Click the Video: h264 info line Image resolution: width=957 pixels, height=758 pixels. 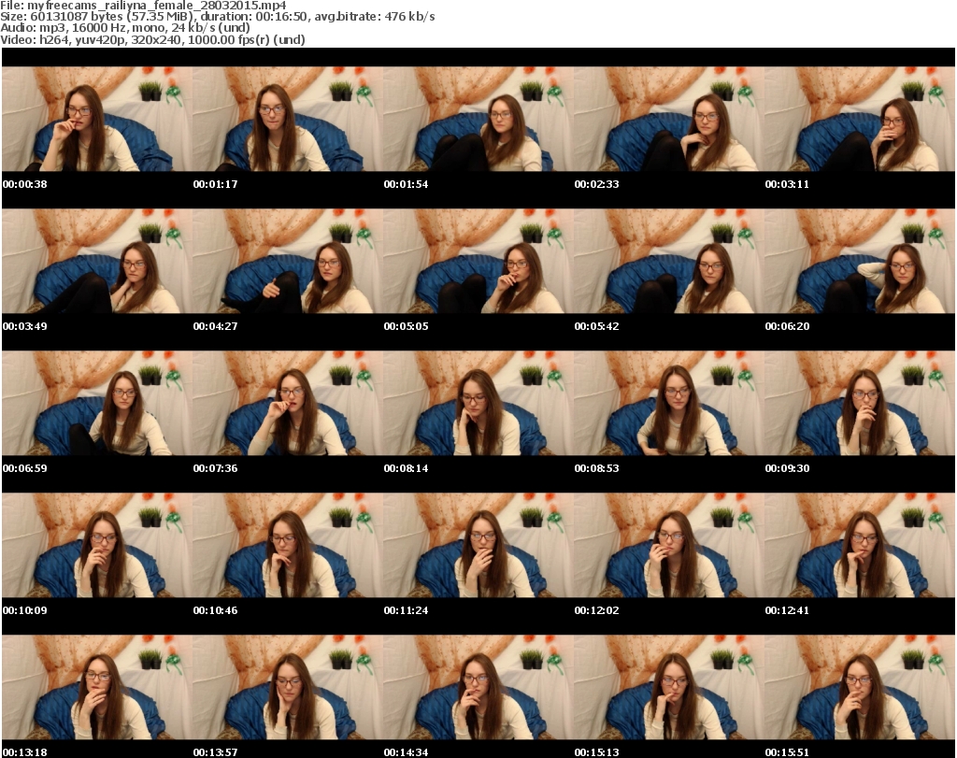152,39
